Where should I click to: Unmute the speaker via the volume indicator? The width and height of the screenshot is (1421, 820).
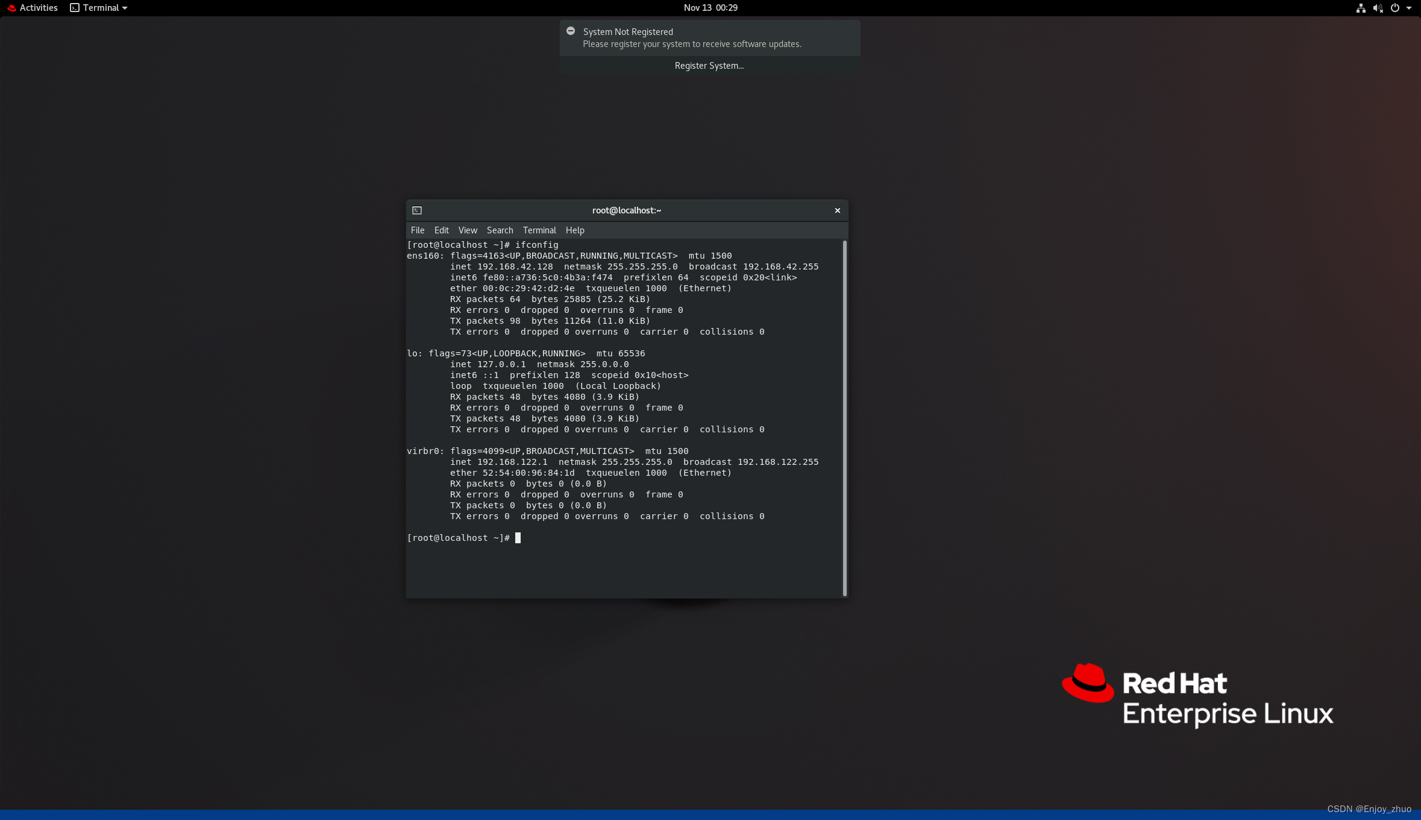point(1377,8)
